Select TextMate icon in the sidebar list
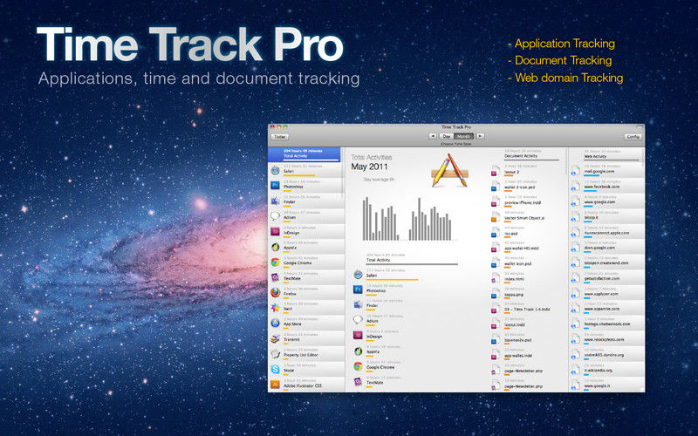 point(275,277)
